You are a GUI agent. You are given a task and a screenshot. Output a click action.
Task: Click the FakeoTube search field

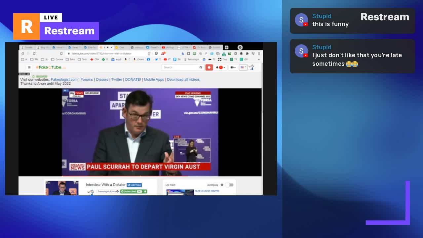pos(180,67)
